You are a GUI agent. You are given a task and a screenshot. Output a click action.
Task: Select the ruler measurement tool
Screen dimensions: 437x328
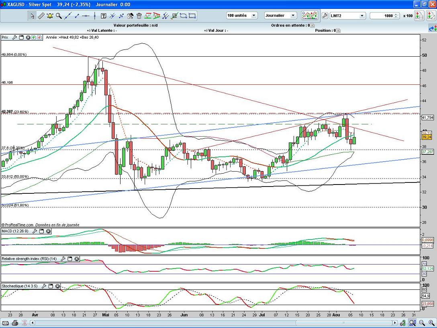tap(41, 16)
